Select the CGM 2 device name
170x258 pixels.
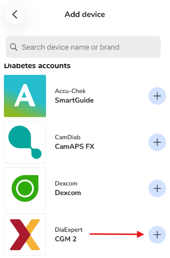tap(66, 239)
